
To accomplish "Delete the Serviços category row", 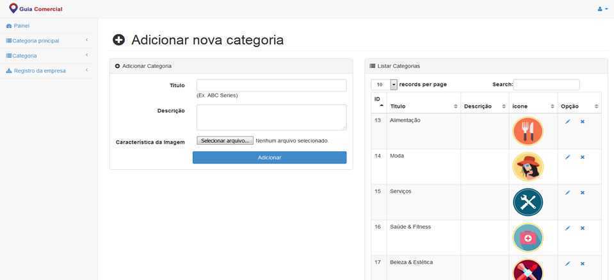I will click(x=583, y=193).
